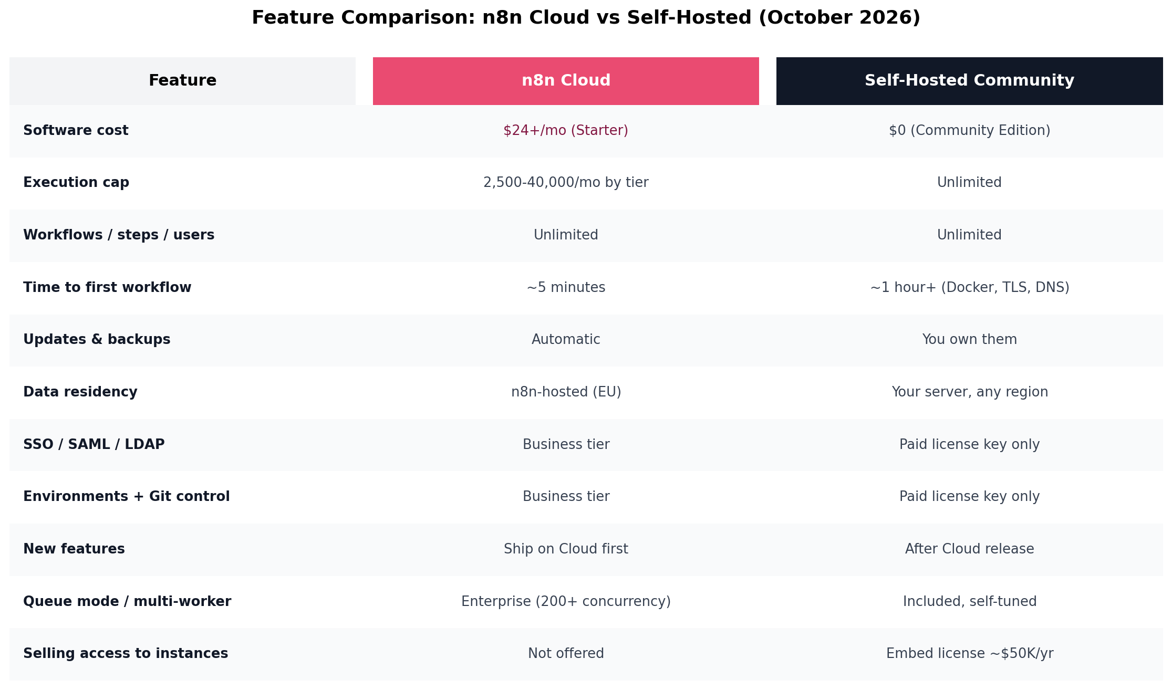Click 'Business tier' in the Environments + Git control row
The width and height of the screenshot is (1172, 690).
[566, 497]
